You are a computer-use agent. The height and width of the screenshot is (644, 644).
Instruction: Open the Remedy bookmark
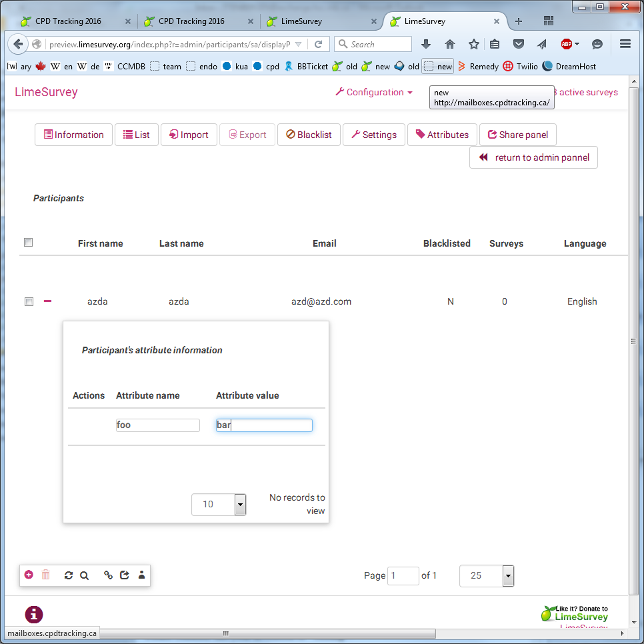click(478, 67)
